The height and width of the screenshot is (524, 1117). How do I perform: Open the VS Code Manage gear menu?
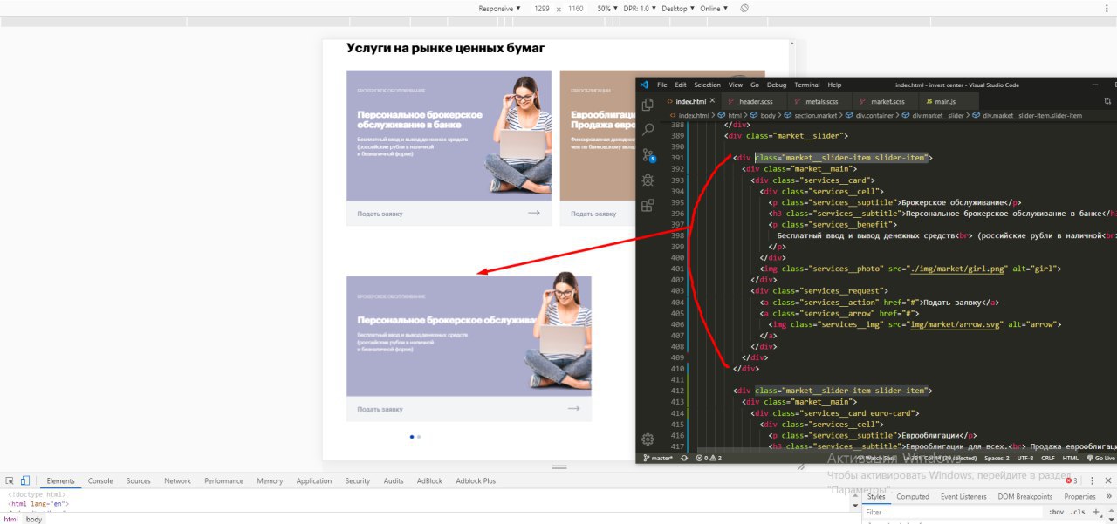pos(648,439)
